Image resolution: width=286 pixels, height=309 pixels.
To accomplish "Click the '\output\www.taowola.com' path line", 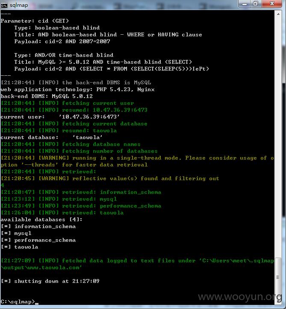I will 41,267.
